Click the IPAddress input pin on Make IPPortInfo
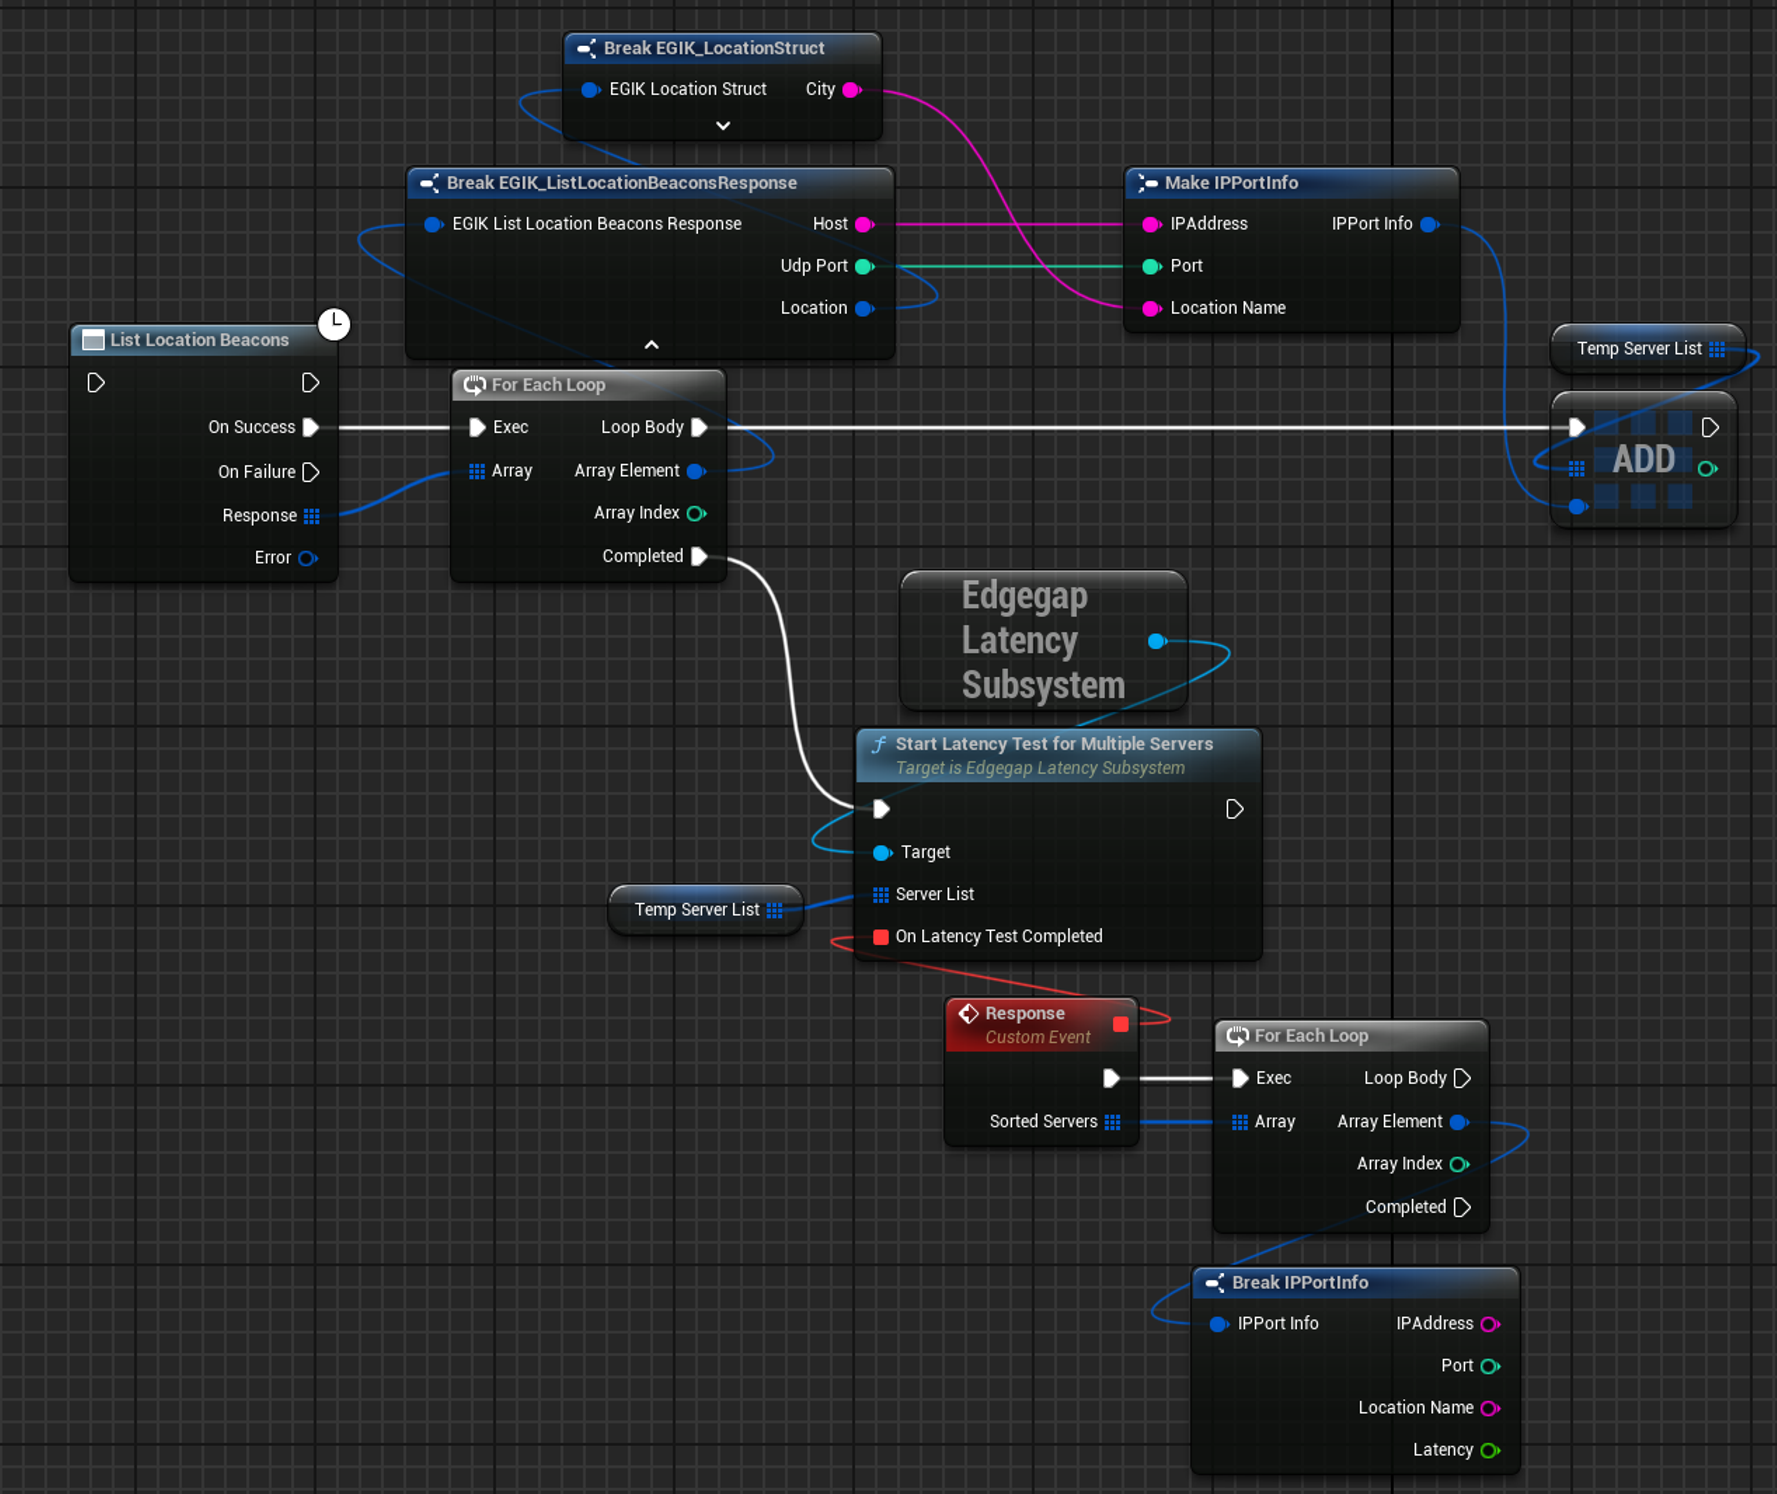Image resolution: width=1777 pixels, height=1494 pixels. (1151, 224)
